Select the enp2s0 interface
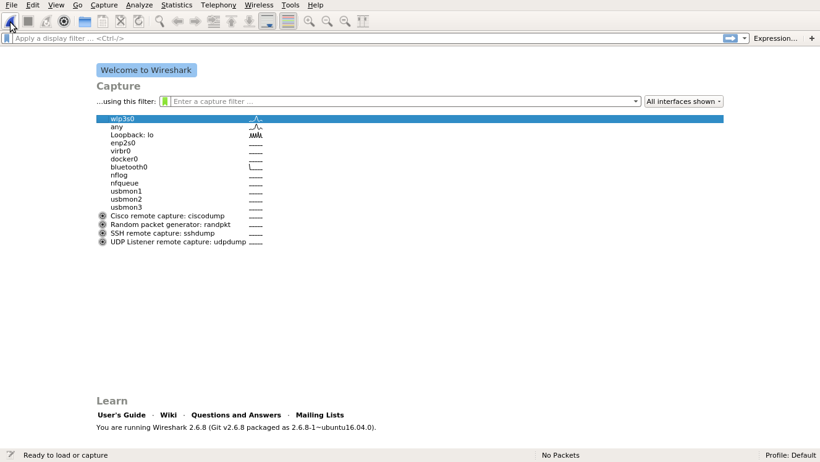The height and width of the screenshot is (462, 820). tap(410, 143)
